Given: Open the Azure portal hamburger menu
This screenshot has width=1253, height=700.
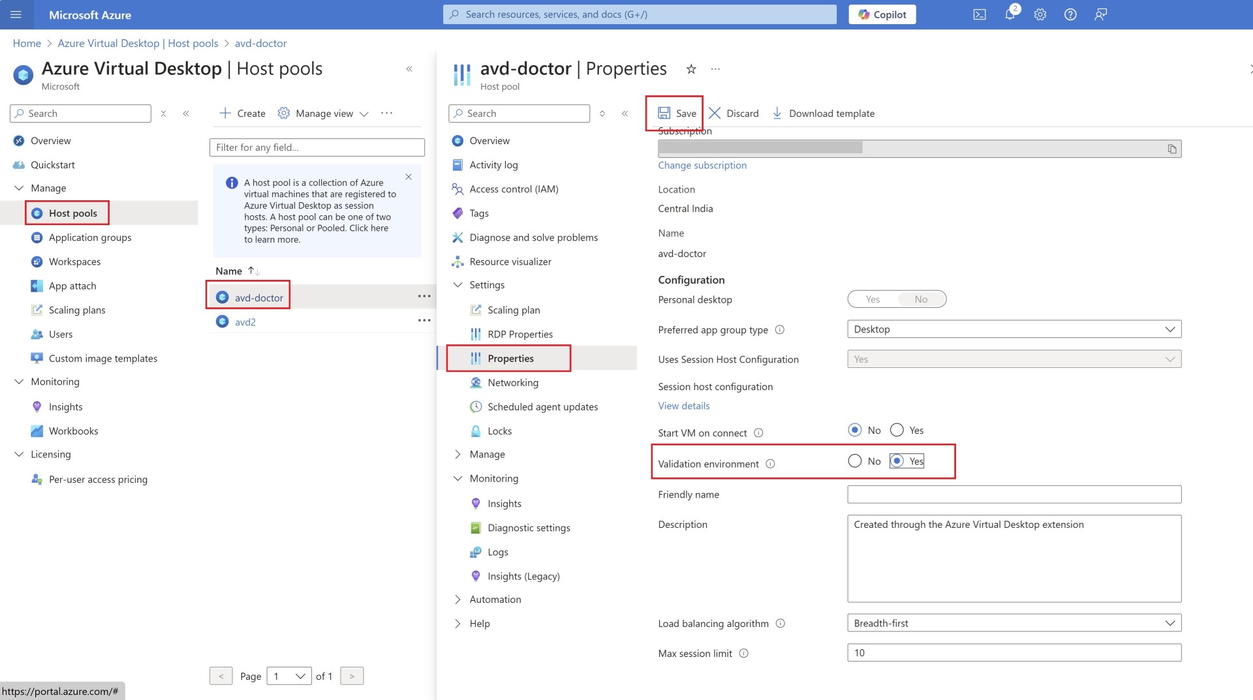Looking at the screenshot, I should coord(16,14).
